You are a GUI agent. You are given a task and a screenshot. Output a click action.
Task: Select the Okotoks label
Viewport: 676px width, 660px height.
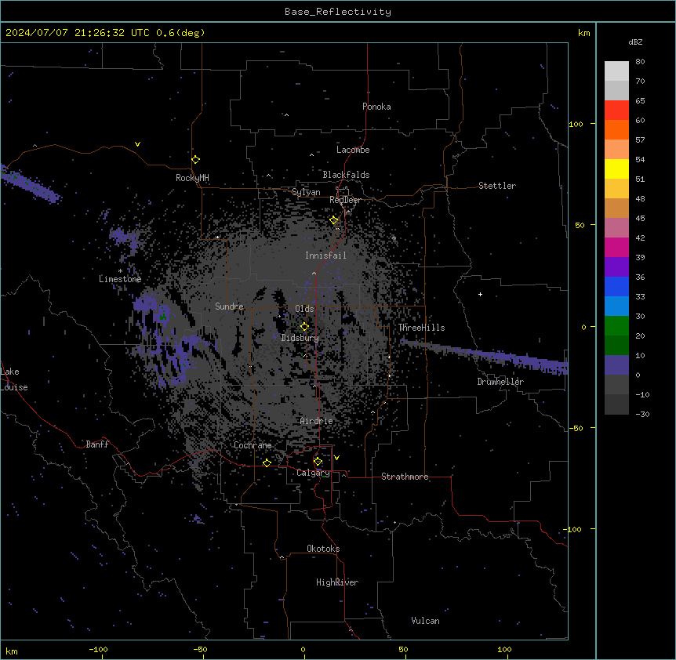pyautogui.click(x=323, y=549)
